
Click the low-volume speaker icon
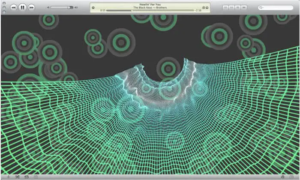pyautogui.click(x=48, y=7)
